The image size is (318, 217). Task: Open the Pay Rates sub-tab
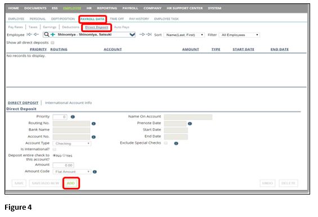(15, 27)
